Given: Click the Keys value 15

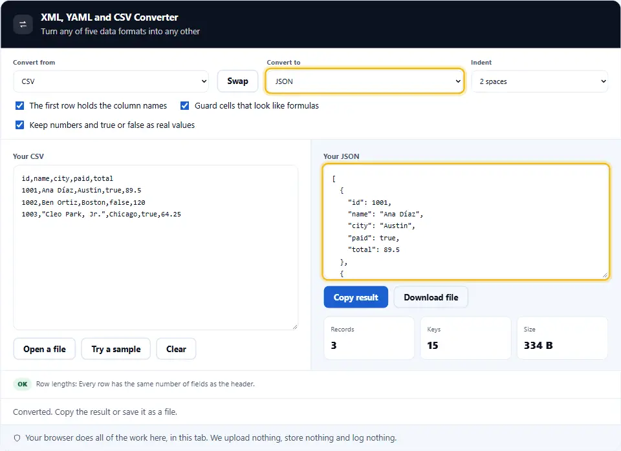Looking at the screenshot, I should coord(433,346).
